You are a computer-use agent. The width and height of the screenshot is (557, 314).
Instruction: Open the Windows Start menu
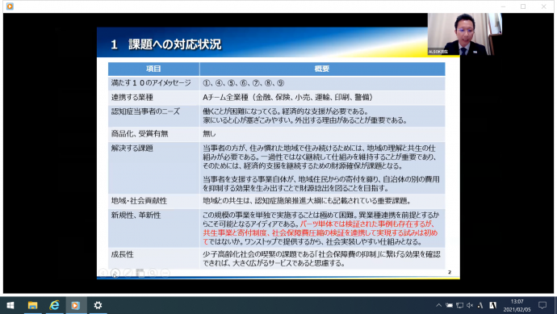point(10,305)
